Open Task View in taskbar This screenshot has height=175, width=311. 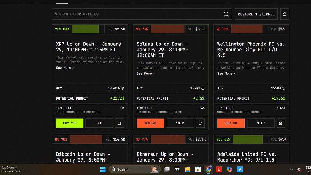pos(167,169)
